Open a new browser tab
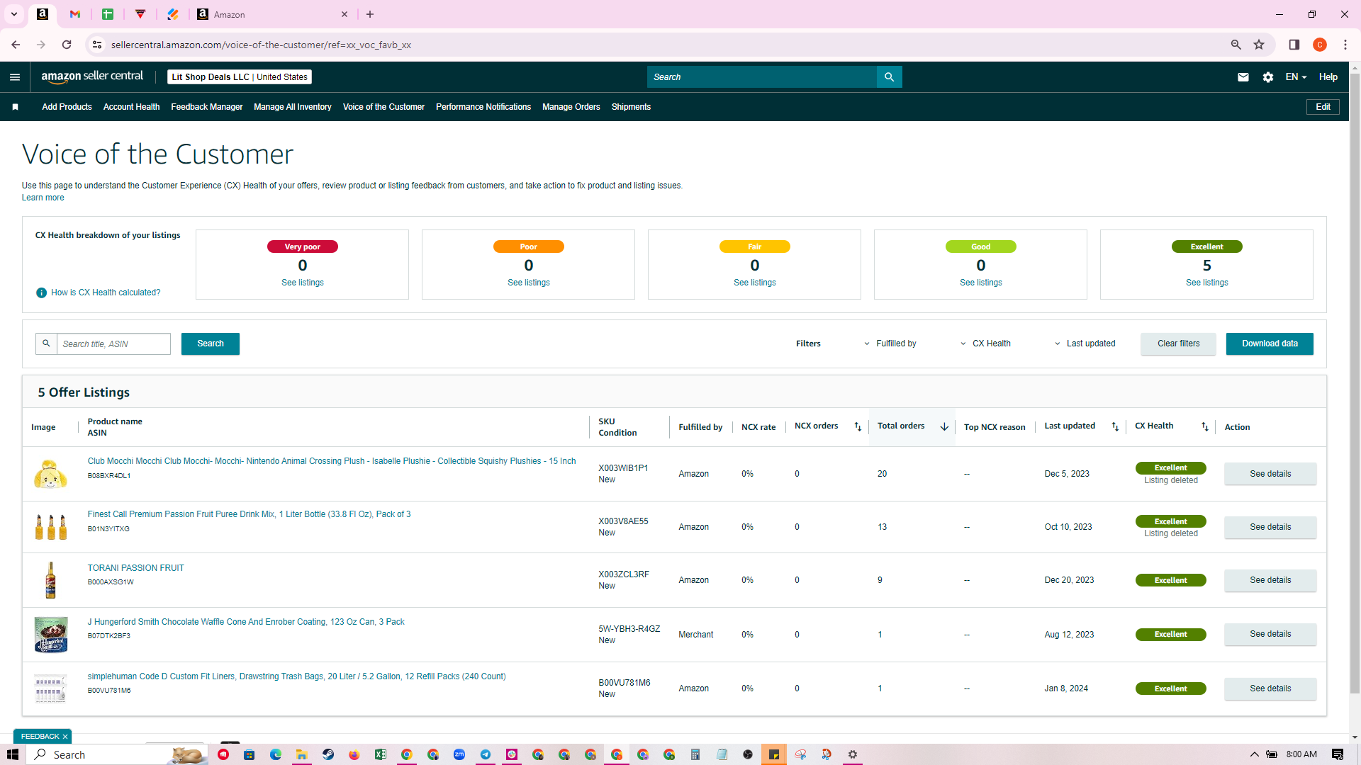Screen dimensions: 1361x765 (370, 14)
